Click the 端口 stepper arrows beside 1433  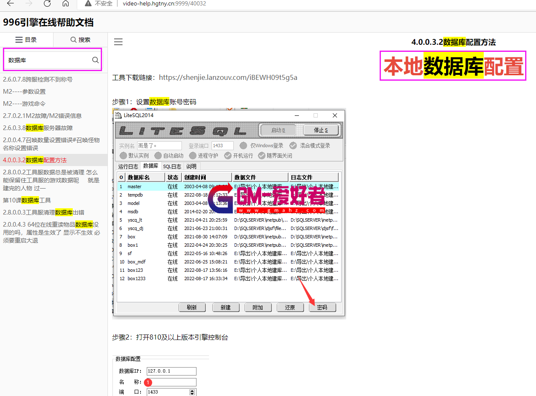pos(192,392)
